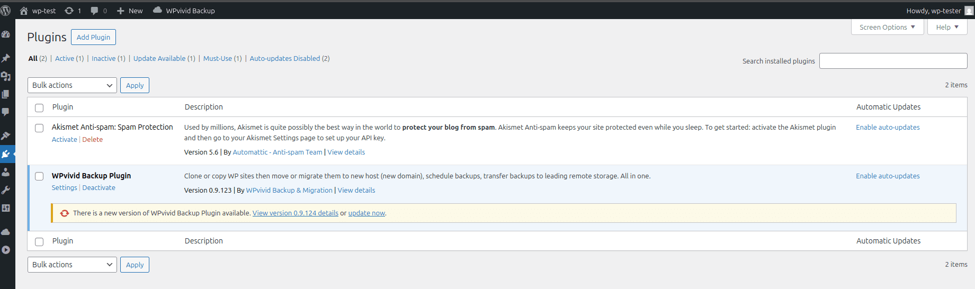Open Settings sliders icon in sidebar
The image size is (975, 289).
6,208
